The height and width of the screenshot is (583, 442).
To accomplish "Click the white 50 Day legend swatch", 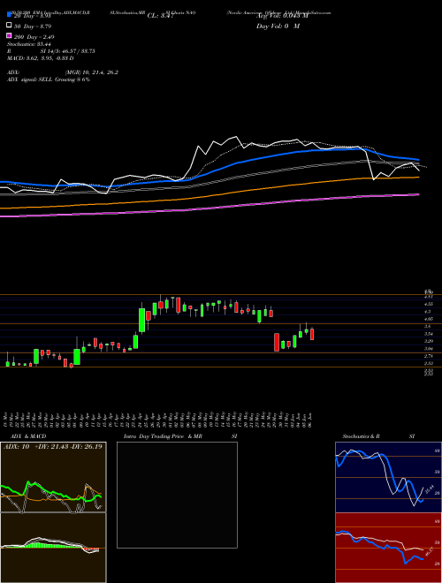I will click(x=9, y=26).
